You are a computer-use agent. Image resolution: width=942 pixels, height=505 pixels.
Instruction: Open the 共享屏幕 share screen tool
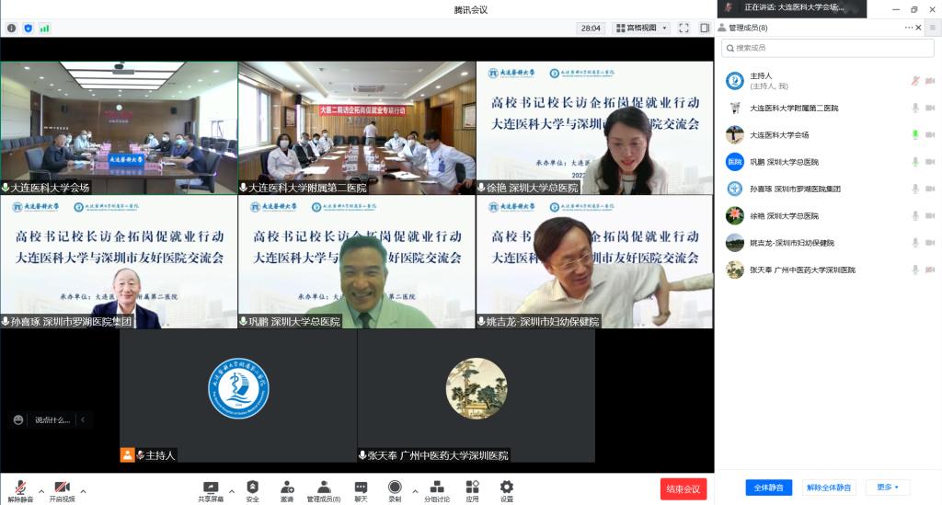click(x=211, y=491)
